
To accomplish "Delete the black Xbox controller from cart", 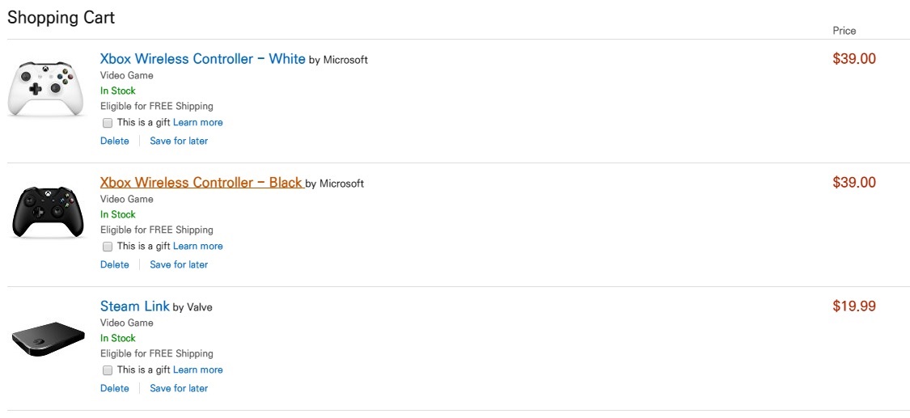I will (114, 264).
